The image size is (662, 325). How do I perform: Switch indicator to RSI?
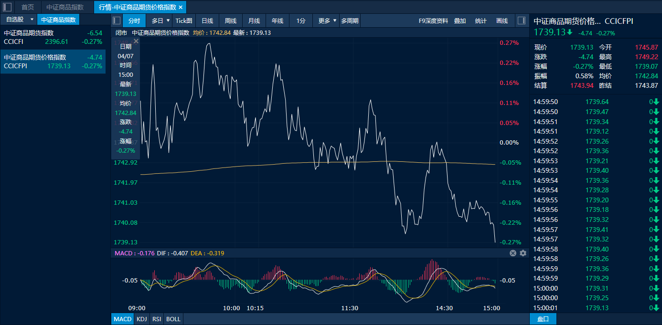pos(157,319)
